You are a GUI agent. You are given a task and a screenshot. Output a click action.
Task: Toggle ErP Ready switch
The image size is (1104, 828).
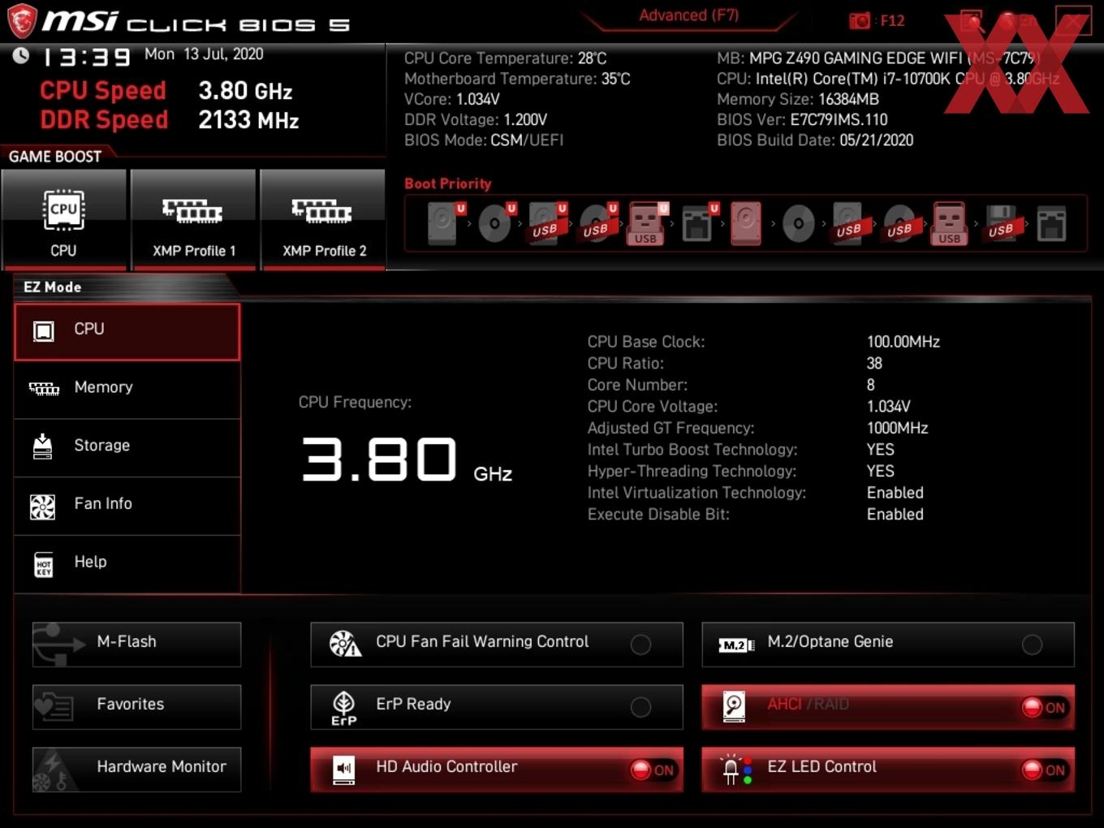[x=640, y=707]
